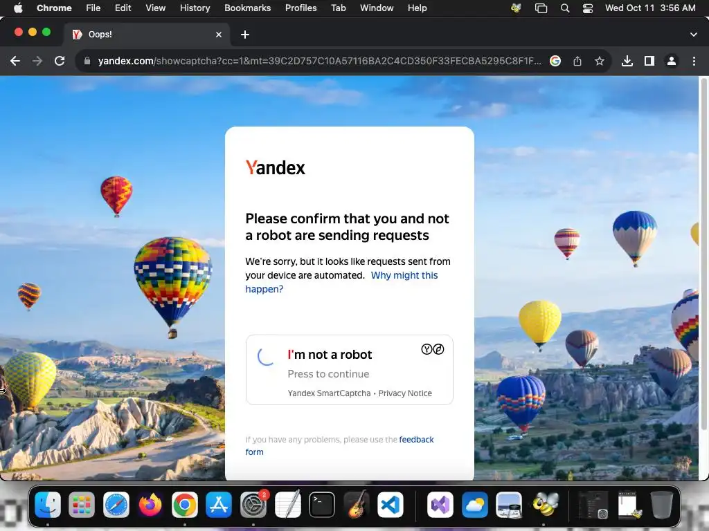The image size is (709, 531).
Task: Open Why might this happen link
Action: pos(342,282)
